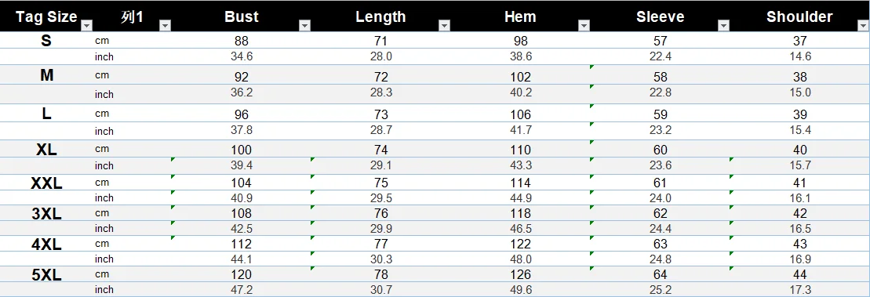Select the Bust cell with value 120
The image size is (870, 297).
pos(242,275)
